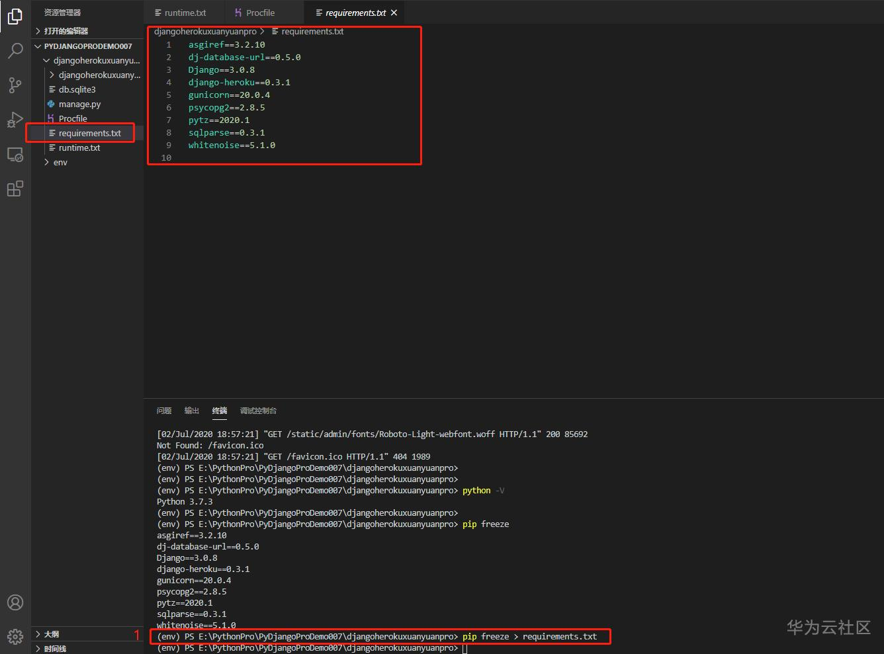
Task: Click line 9 text whitenoise==5.1.0
Action: (x=232, y=145)
